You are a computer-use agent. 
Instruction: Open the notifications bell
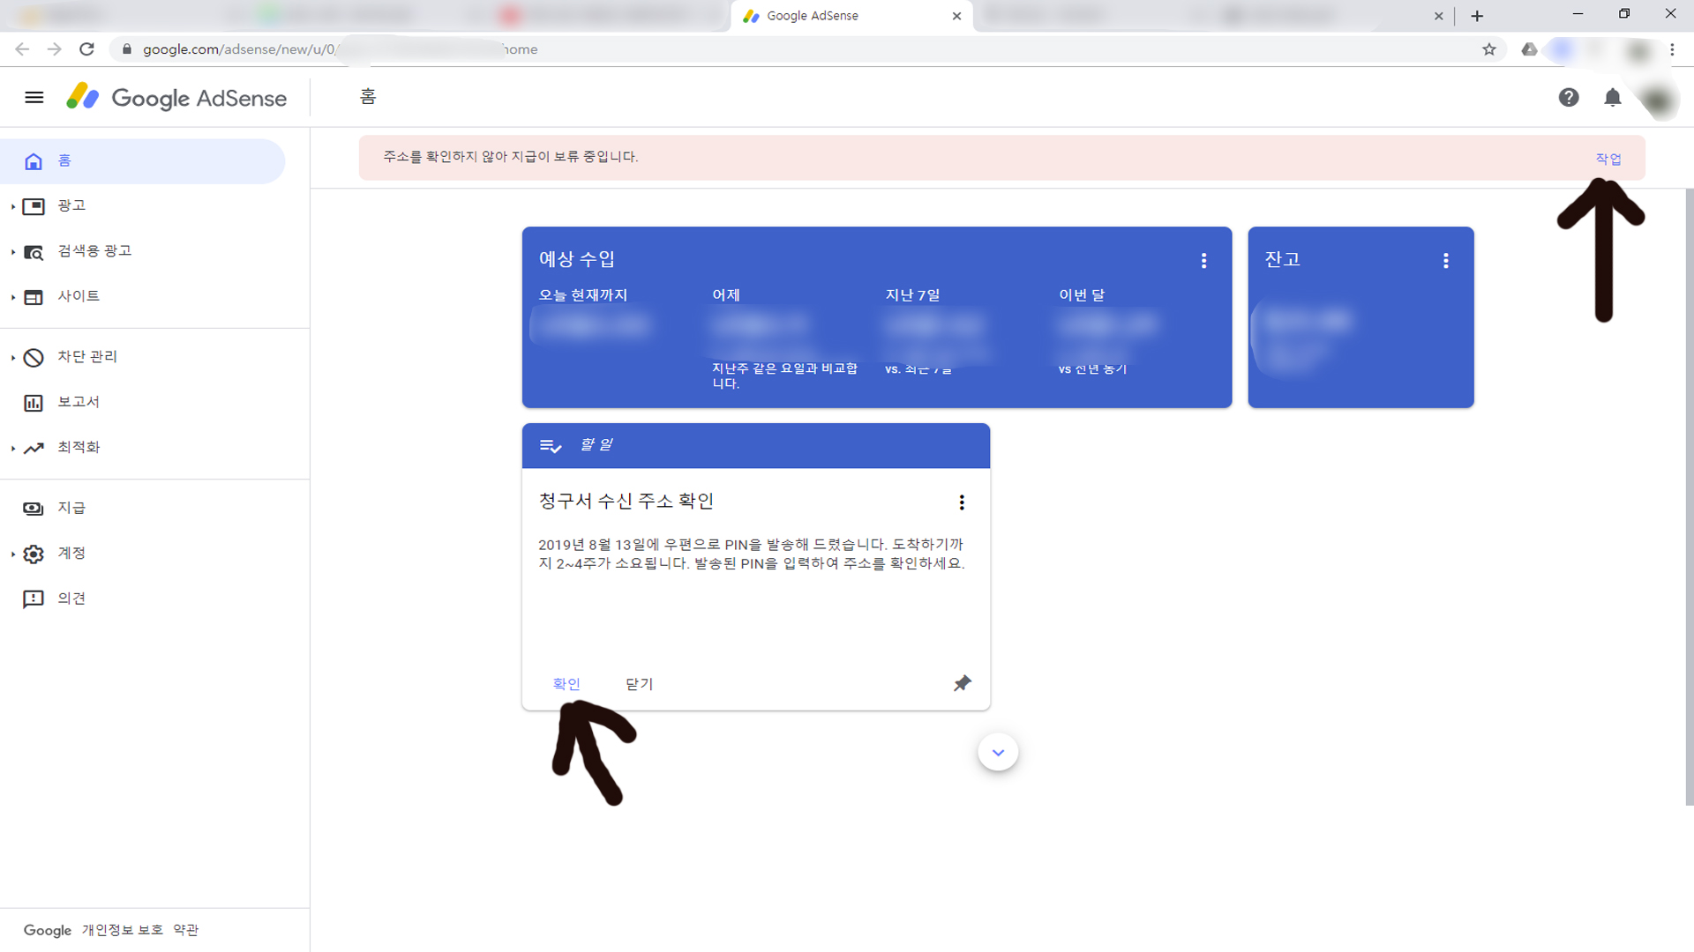point(1612,97)
